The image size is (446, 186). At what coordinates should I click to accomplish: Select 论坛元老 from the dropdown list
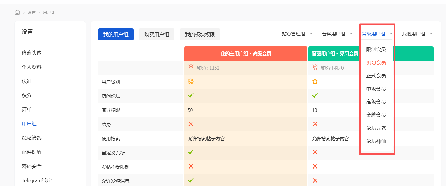point(376,128)
